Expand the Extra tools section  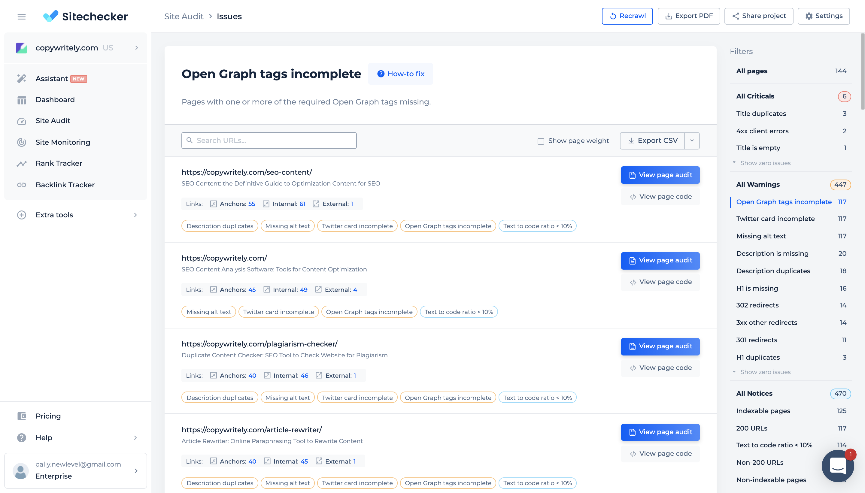(x=135, y=215)
